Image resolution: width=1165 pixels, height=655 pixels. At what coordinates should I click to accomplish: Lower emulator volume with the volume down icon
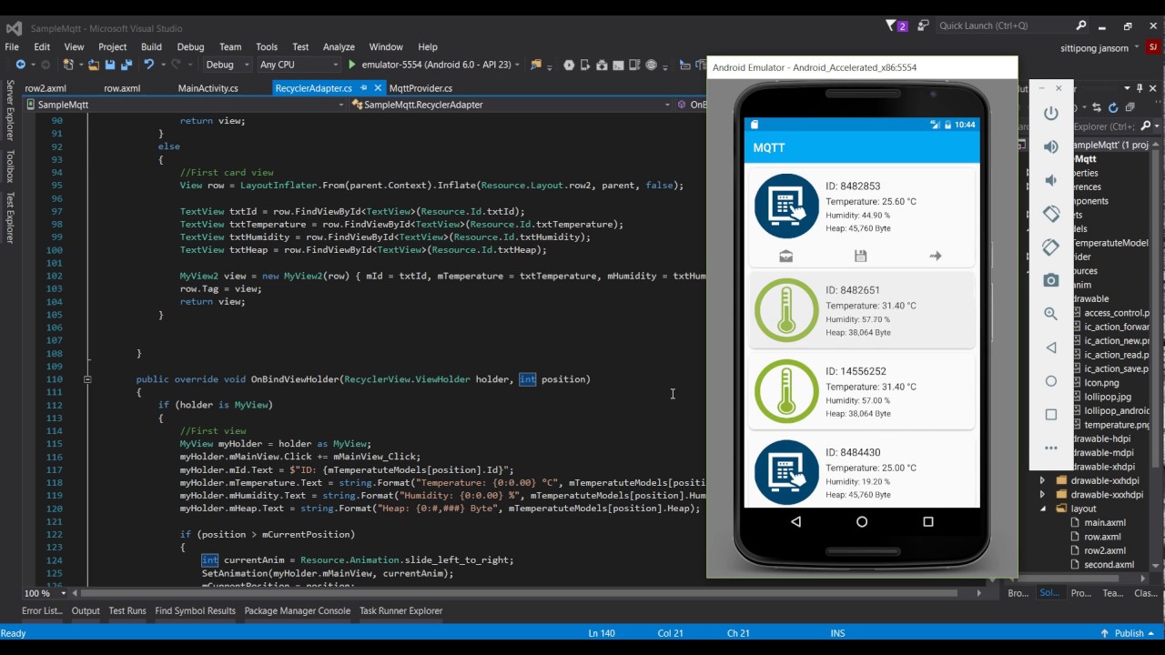1050,180
